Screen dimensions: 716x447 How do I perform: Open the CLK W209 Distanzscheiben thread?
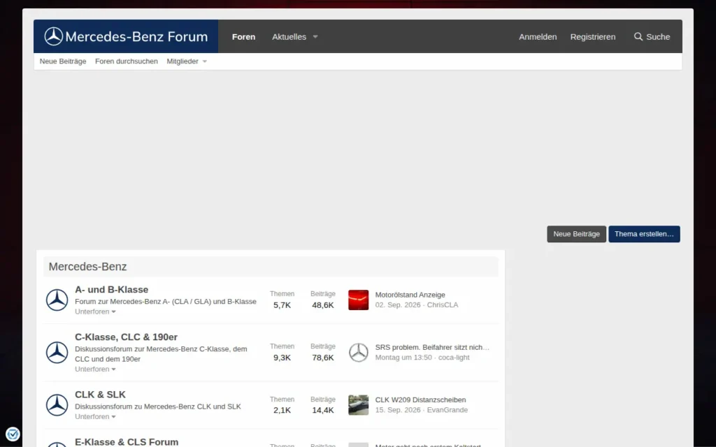coord(420,400)
